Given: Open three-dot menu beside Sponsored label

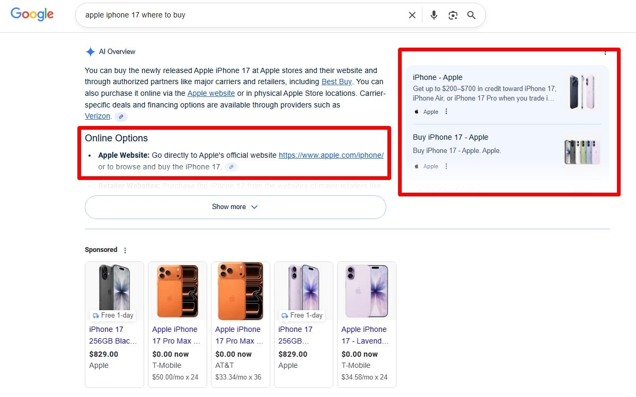Looking at the screenshot, I should pos(125,250).
